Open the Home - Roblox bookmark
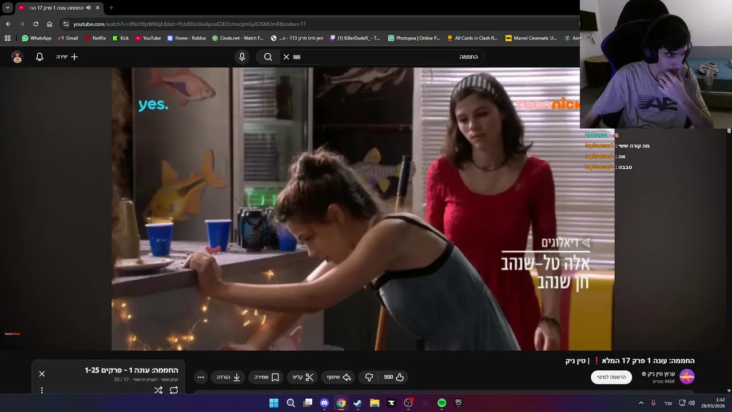This screenshot has height=412, width=732. click(x=186, y=38)
